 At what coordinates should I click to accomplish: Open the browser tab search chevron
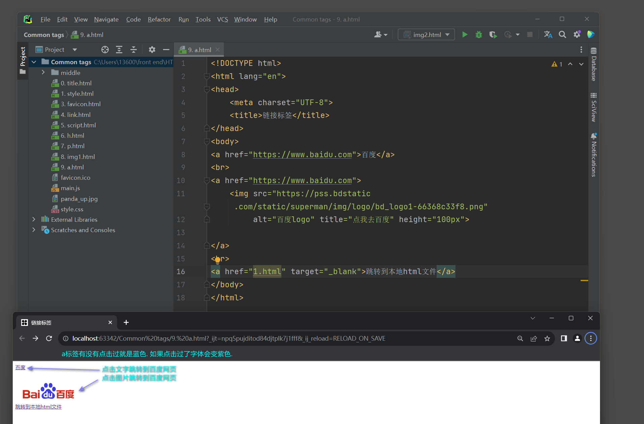pyautogui.click(x=533, y=318)
